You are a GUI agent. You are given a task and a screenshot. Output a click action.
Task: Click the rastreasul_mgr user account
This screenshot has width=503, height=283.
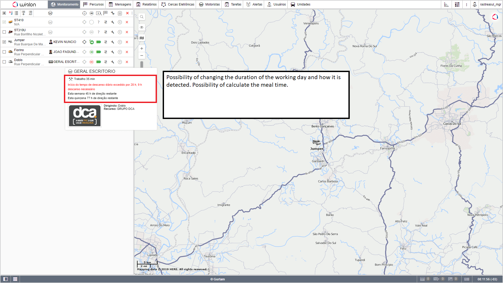[490, 4]
